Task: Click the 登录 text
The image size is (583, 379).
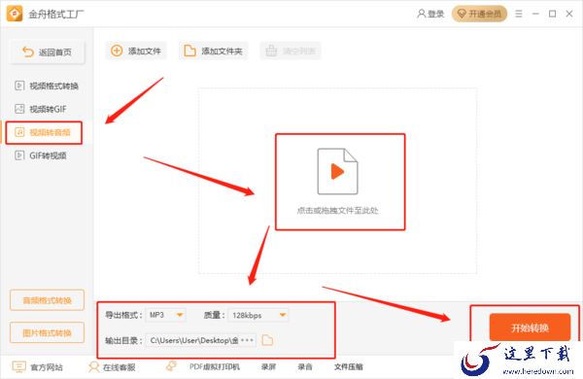Action: click(x=435, y=15)
